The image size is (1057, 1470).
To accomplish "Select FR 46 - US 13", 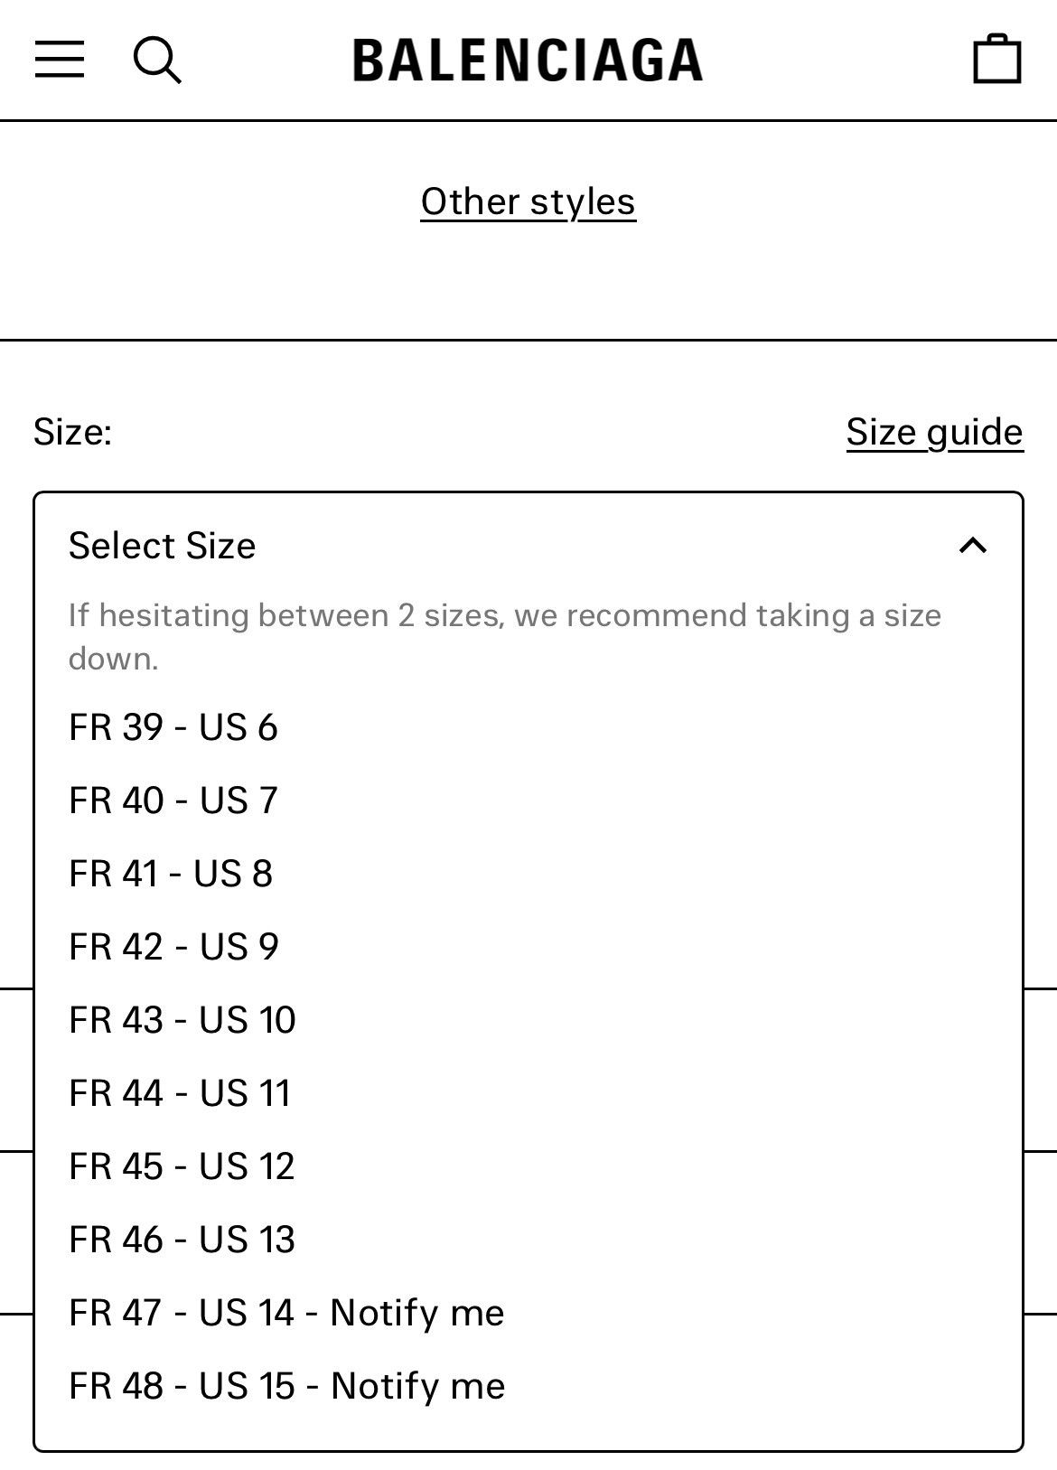I will (528, 1240).
